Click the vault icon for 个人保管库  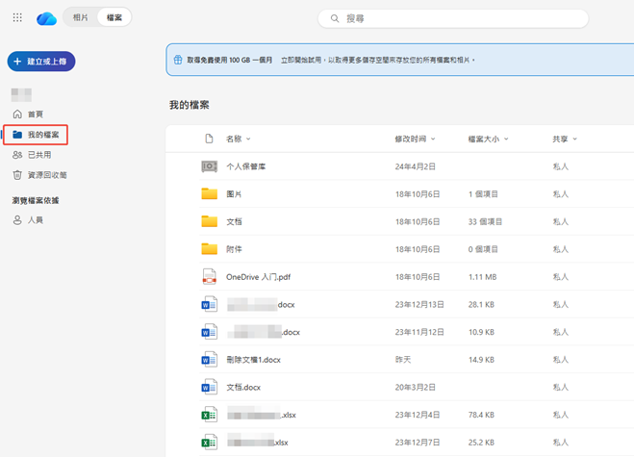(210, 166)
